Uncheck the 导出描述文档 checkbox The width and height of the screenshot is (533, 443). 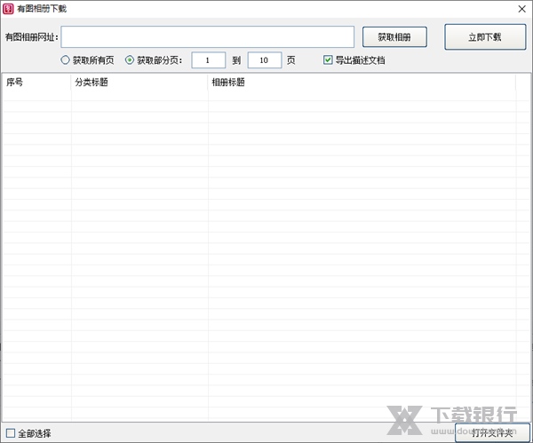(328, 60)
